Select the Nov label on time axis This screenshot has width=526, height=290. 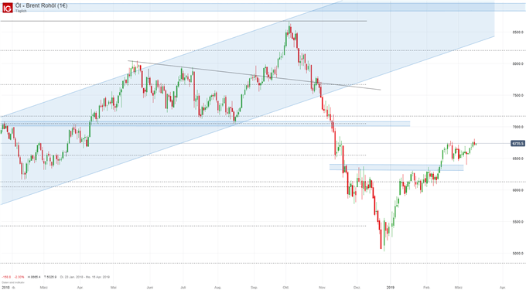(322, 288)
